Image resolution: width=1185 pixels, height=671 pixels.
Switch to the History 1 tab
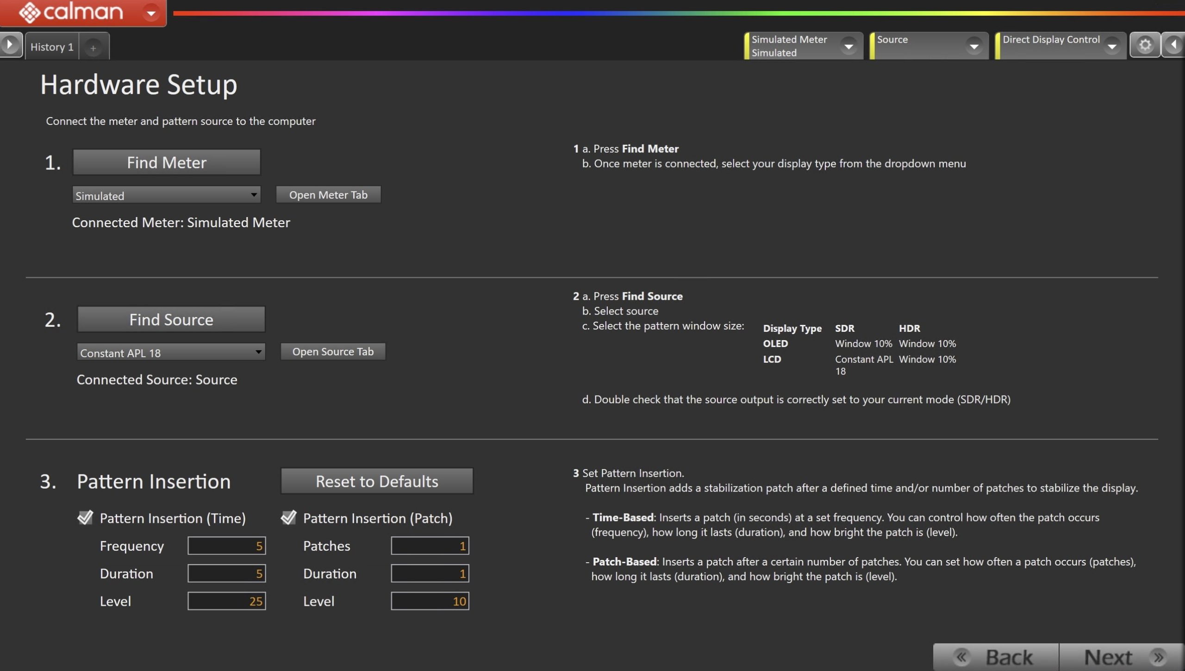[52, 47]
